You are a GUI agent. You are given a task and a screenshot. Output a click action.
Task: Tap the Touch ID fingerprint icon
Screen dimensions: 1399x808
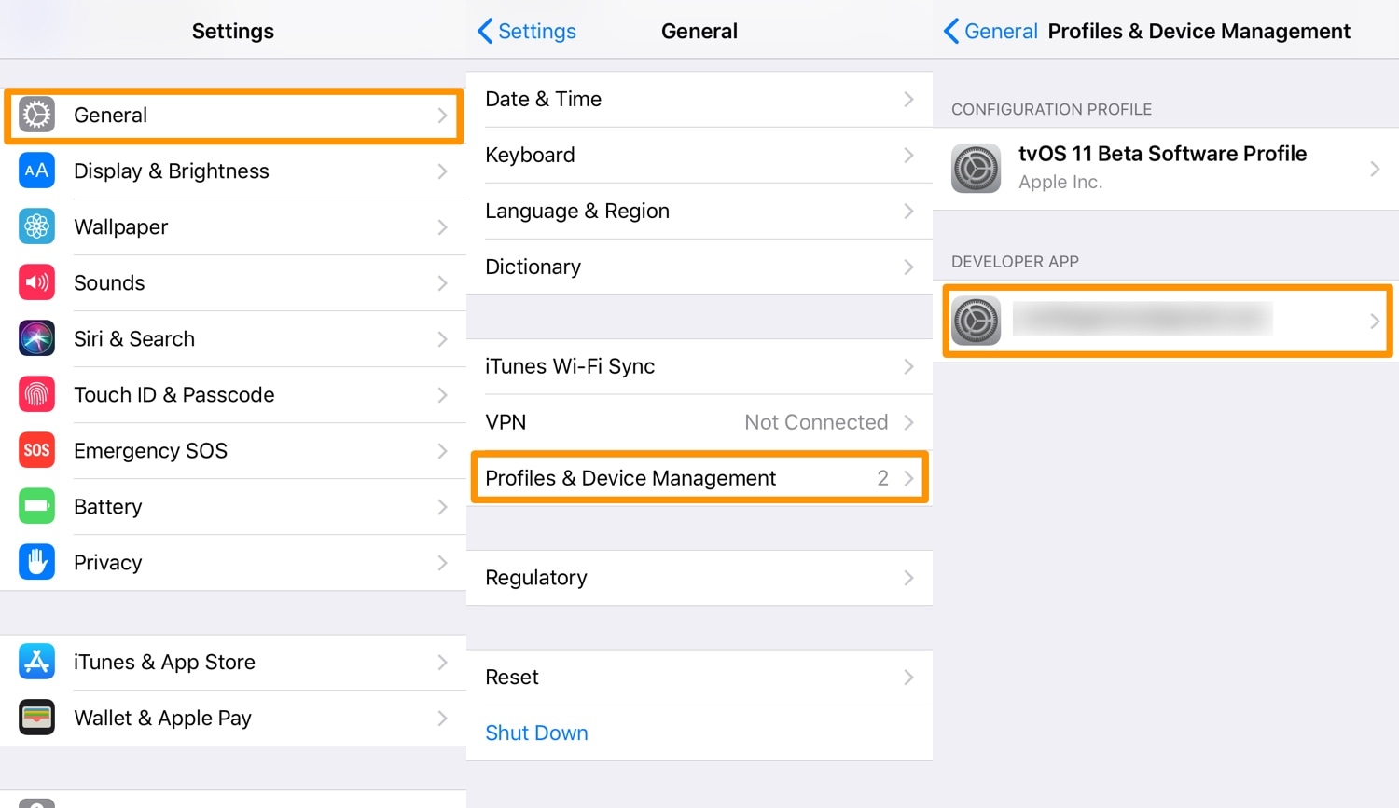37,394
